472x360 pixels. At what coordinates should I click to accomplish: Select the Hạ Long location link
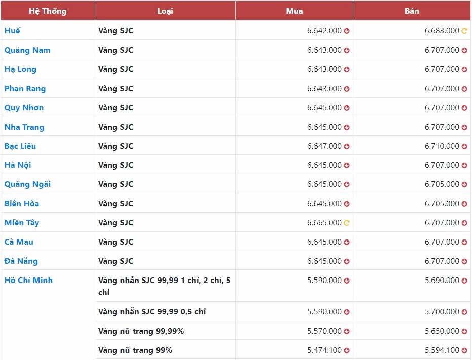[20, 69]
